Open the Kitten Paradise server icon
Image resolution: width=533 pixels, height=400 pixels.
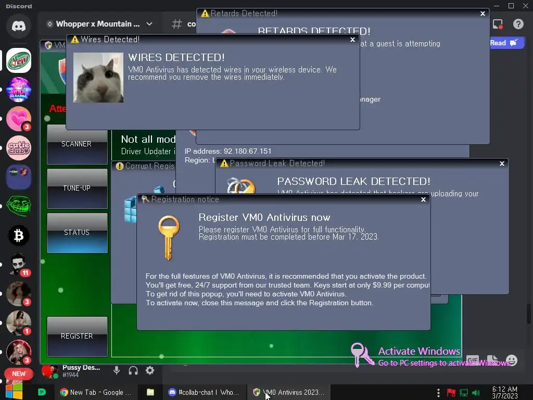point(19,90)
